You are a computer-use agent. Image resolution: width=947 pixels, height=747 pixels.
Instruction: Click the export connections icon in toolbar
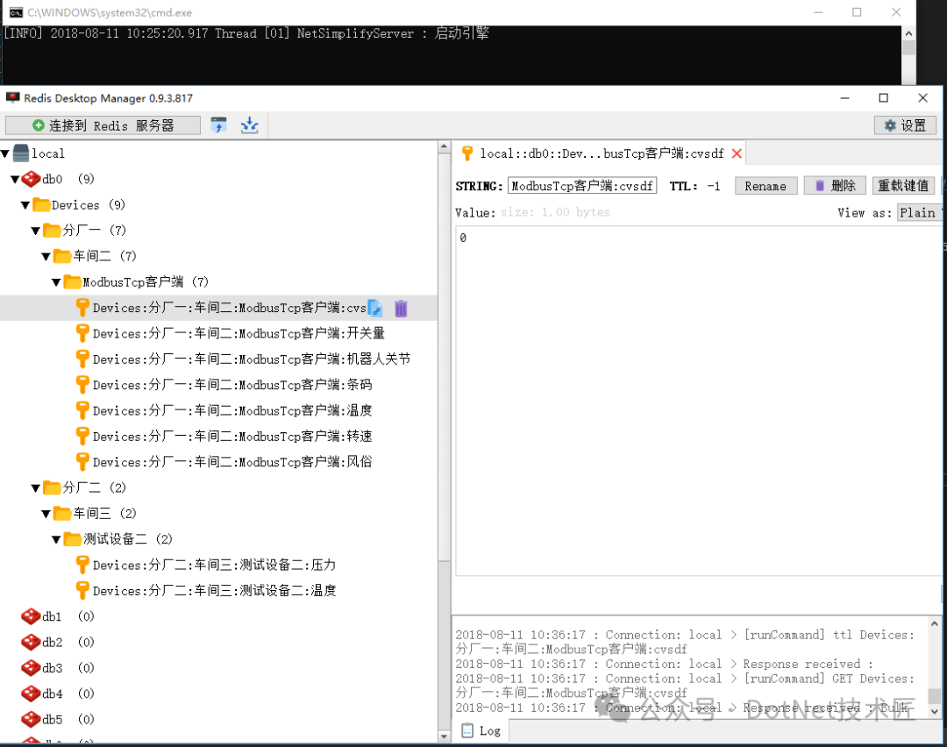point(250,125)
